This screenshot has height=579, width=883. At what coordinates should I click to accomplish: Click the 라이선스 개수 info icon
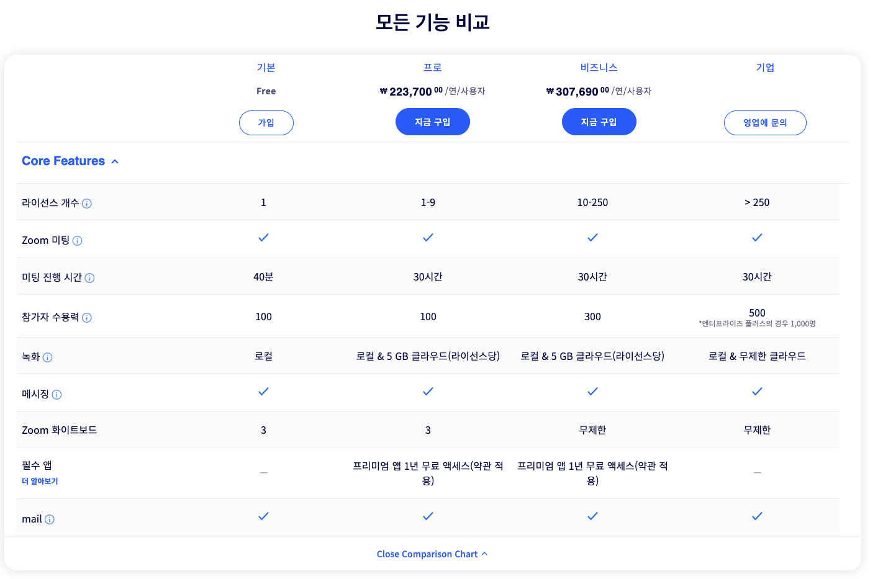pos(87,202)
